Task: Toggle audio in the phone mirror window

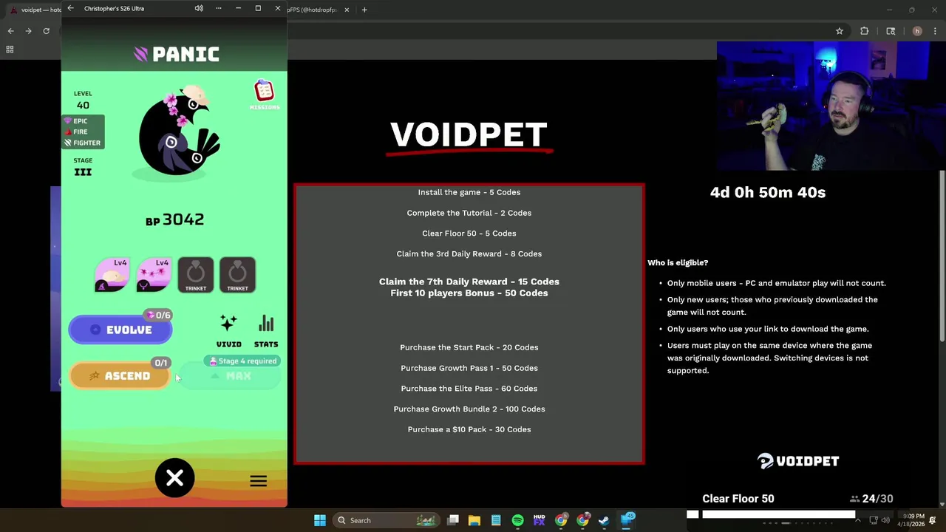Action: click(199, 8)
